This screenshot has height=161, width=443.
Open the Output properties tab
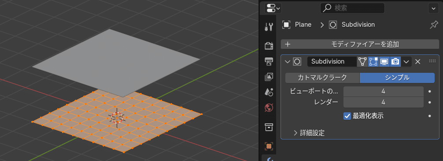(x=269, y=61)
